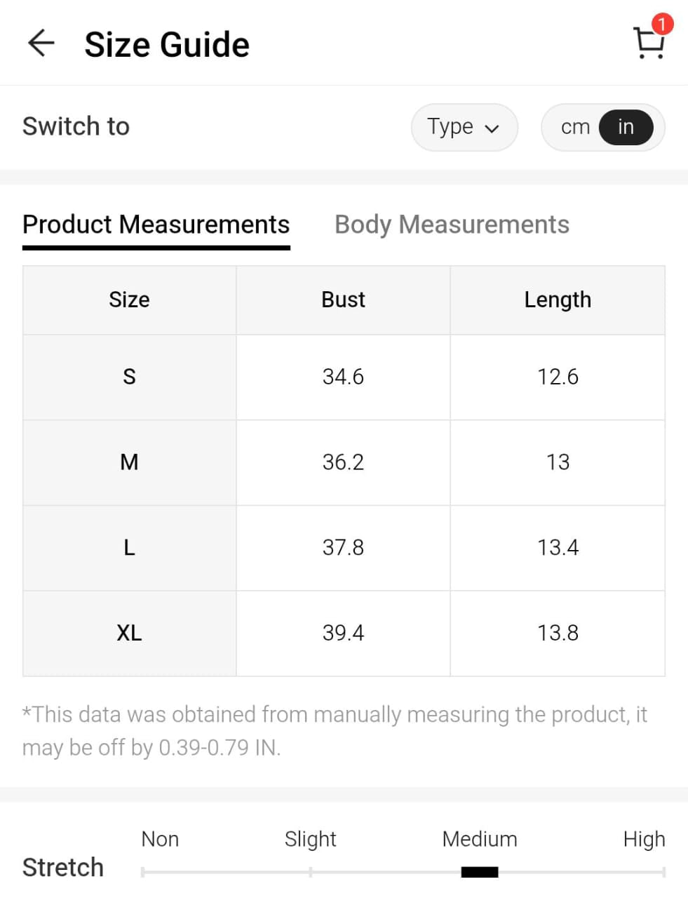Select the M size row

[129, 462]
